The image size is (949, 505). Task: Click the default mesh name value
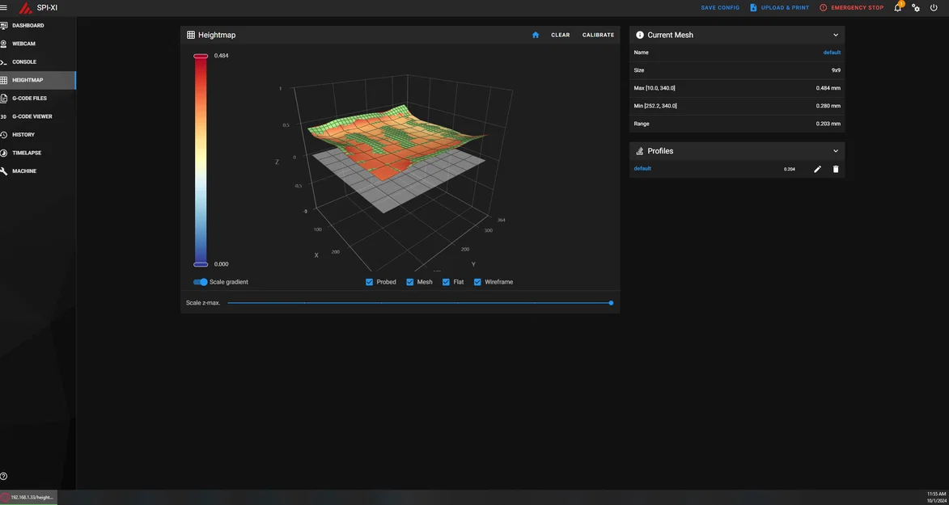[x=832, y=53]
